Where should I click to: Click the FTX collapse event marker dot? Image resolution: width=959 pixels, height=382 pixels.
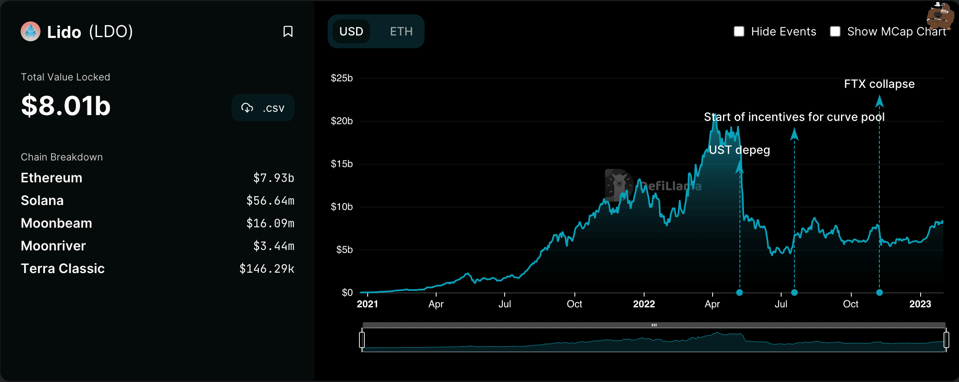coord(879,292)
